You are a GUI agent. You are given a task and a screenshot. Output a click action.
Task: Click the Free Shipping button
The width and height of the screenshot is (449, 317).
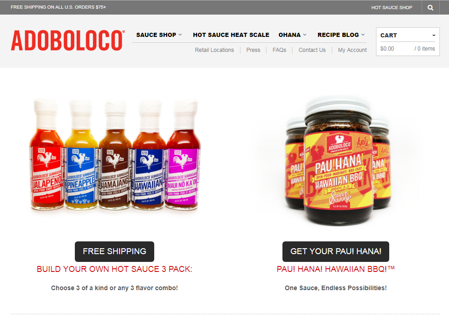[x=115, y=251]
